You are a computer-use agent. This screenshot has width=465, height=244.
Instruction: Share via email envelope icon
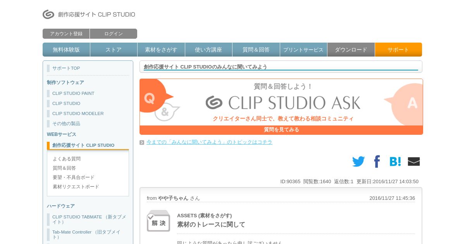click(414, 162)
